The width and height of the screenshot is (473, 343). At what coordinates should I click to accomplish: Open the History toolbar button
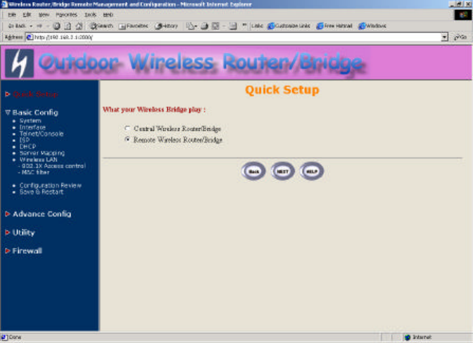(x=166, y=26)
